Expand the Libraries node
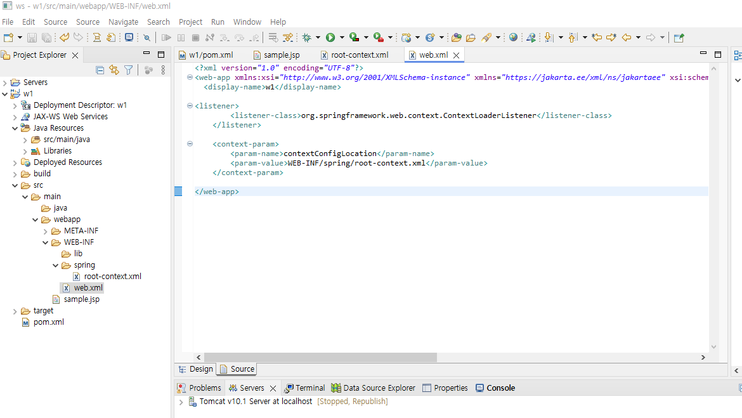This screenshot has width=742, height=418. click(25, 152)
